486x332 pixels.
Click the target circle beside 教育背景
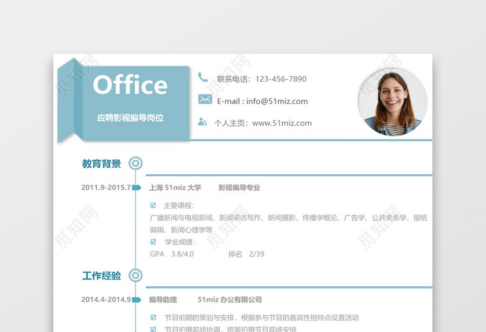click(x=135, y=163)
